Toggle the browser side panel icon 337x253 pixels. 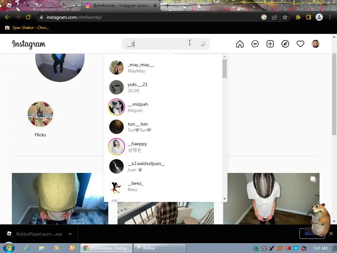(x=308, y=17)
